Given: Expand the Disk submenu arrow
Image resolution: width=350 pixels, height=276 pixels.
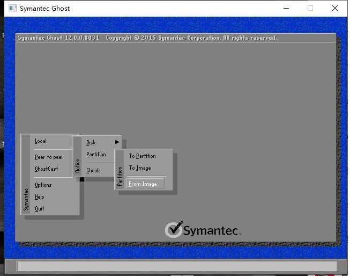Looking at the screenshot, I should (117, 142).
